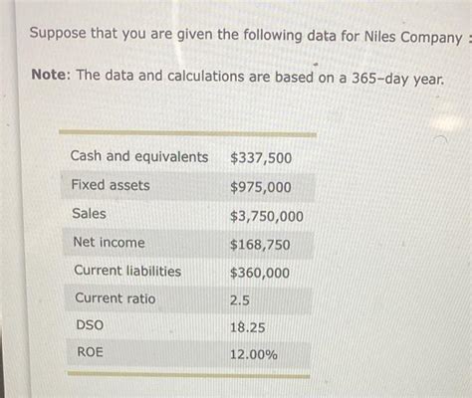Select the 12.00% ROE value
This screenshot has width=472, height=398.
tap(254, 354)
